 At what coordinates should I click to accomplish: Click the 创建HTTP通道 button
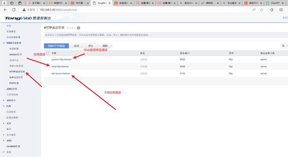57,46
